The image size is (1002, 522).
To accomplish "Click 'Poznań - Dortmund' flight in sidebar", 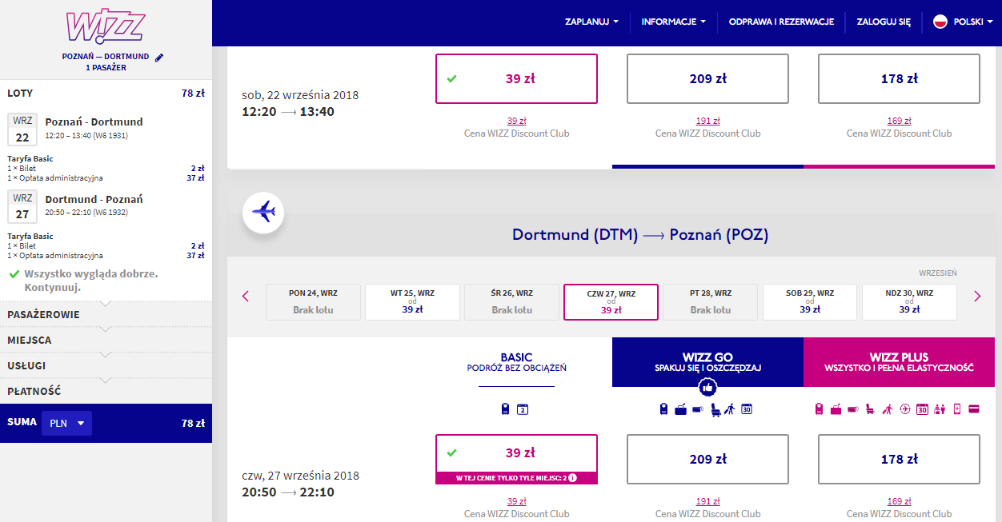I will [94, 122].
